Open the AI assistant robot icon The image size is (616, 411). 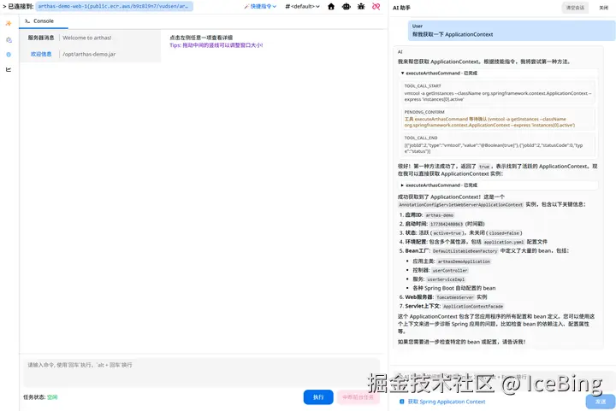[x=346, y=6]
